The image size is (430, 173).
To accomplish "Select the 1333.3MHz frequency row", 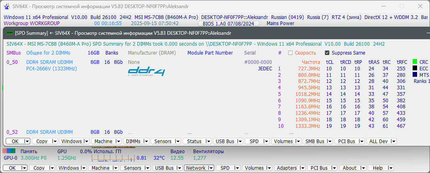I will 308,126.
